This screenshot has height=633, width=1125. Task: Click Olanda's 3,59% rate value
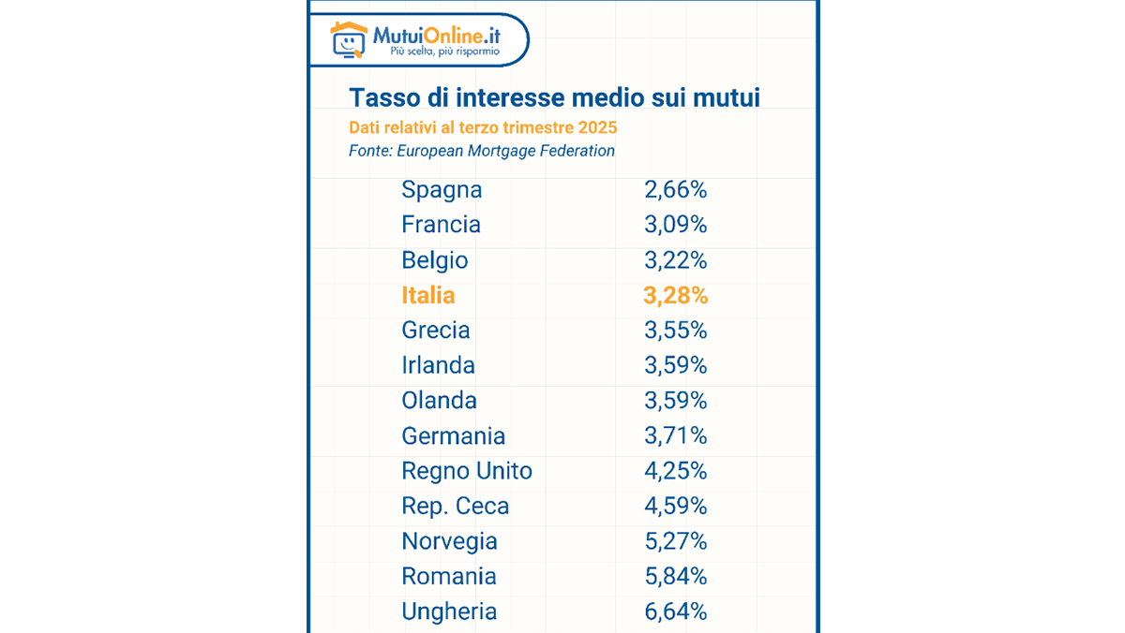coord(675,401)
